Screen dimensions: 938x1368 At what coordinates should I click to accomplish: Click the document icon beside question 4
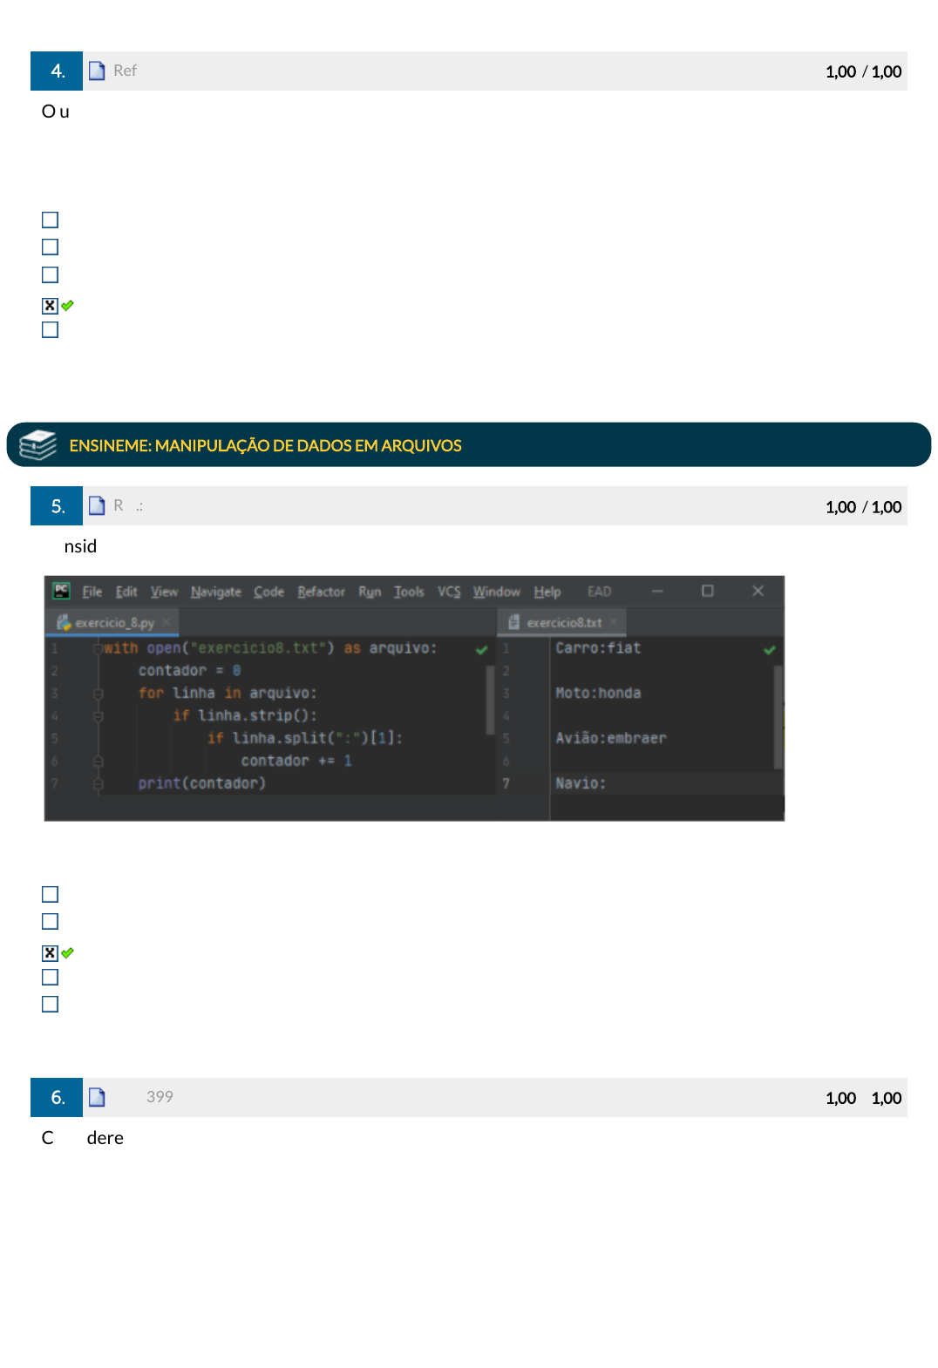[97, 71]
